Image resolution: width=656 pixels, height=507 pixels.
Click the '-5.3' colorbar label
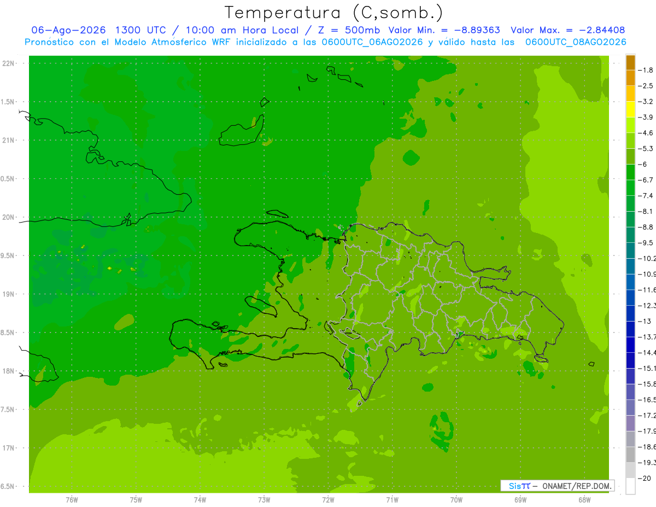tap(646, 149)
